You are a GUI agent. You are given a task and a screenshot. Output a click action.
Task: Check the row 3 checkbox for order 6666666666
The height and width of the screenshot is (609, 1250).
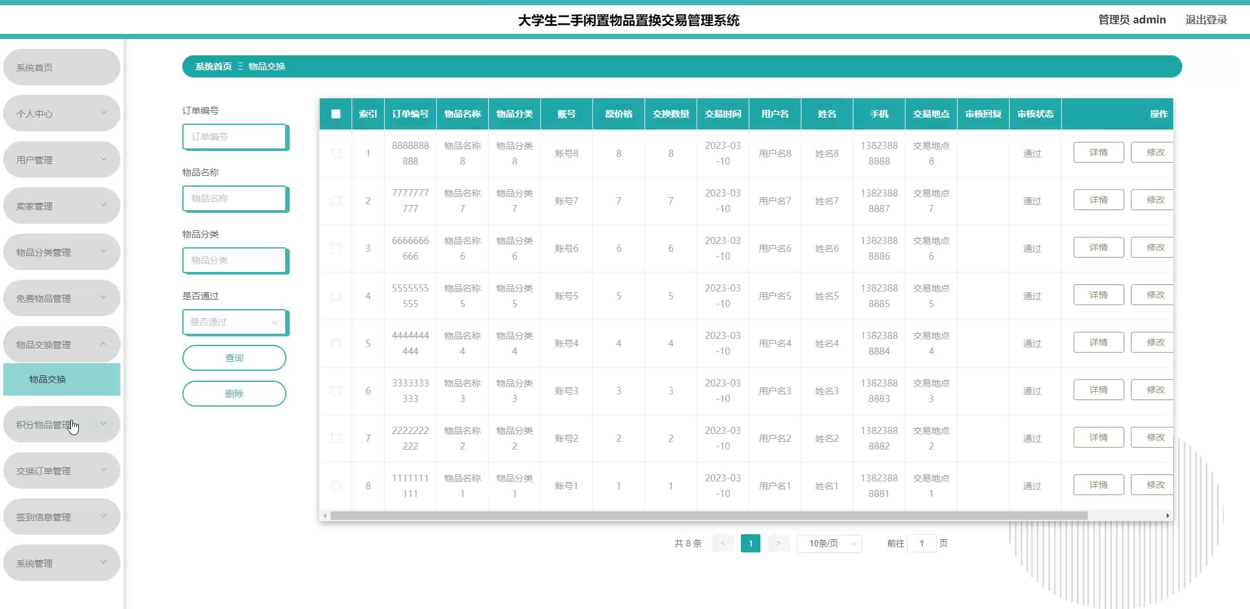(336, 249)
